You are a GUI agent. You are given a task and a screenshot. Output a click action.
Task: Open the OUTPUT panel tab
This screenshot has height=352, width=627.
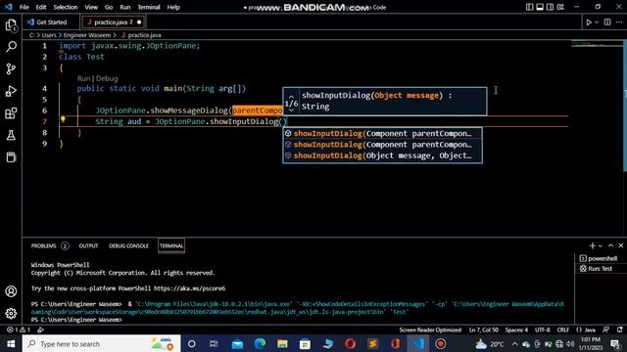click(88, 245)
